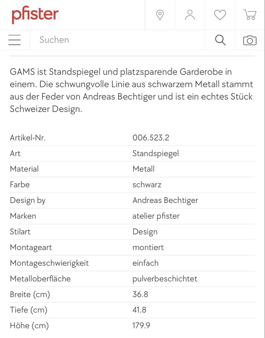Click the article number 006.523.2
Image resolution: width=265 pixels, height=338 pixels.
click(151, 138)
